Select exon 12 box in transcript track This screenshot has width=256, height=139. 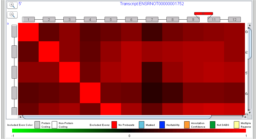[234, 20]
